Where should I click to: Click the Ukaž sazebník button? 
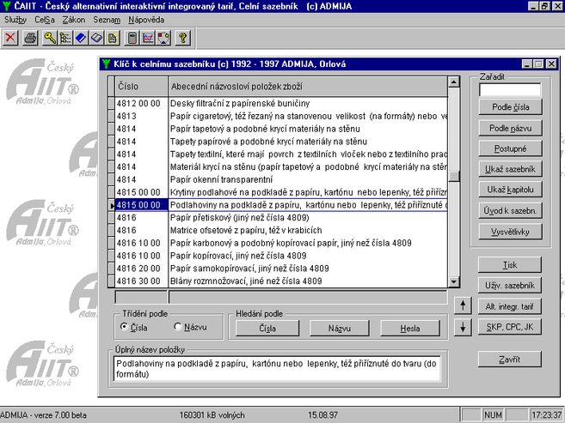pyautogui.click(x=510, y=169)
